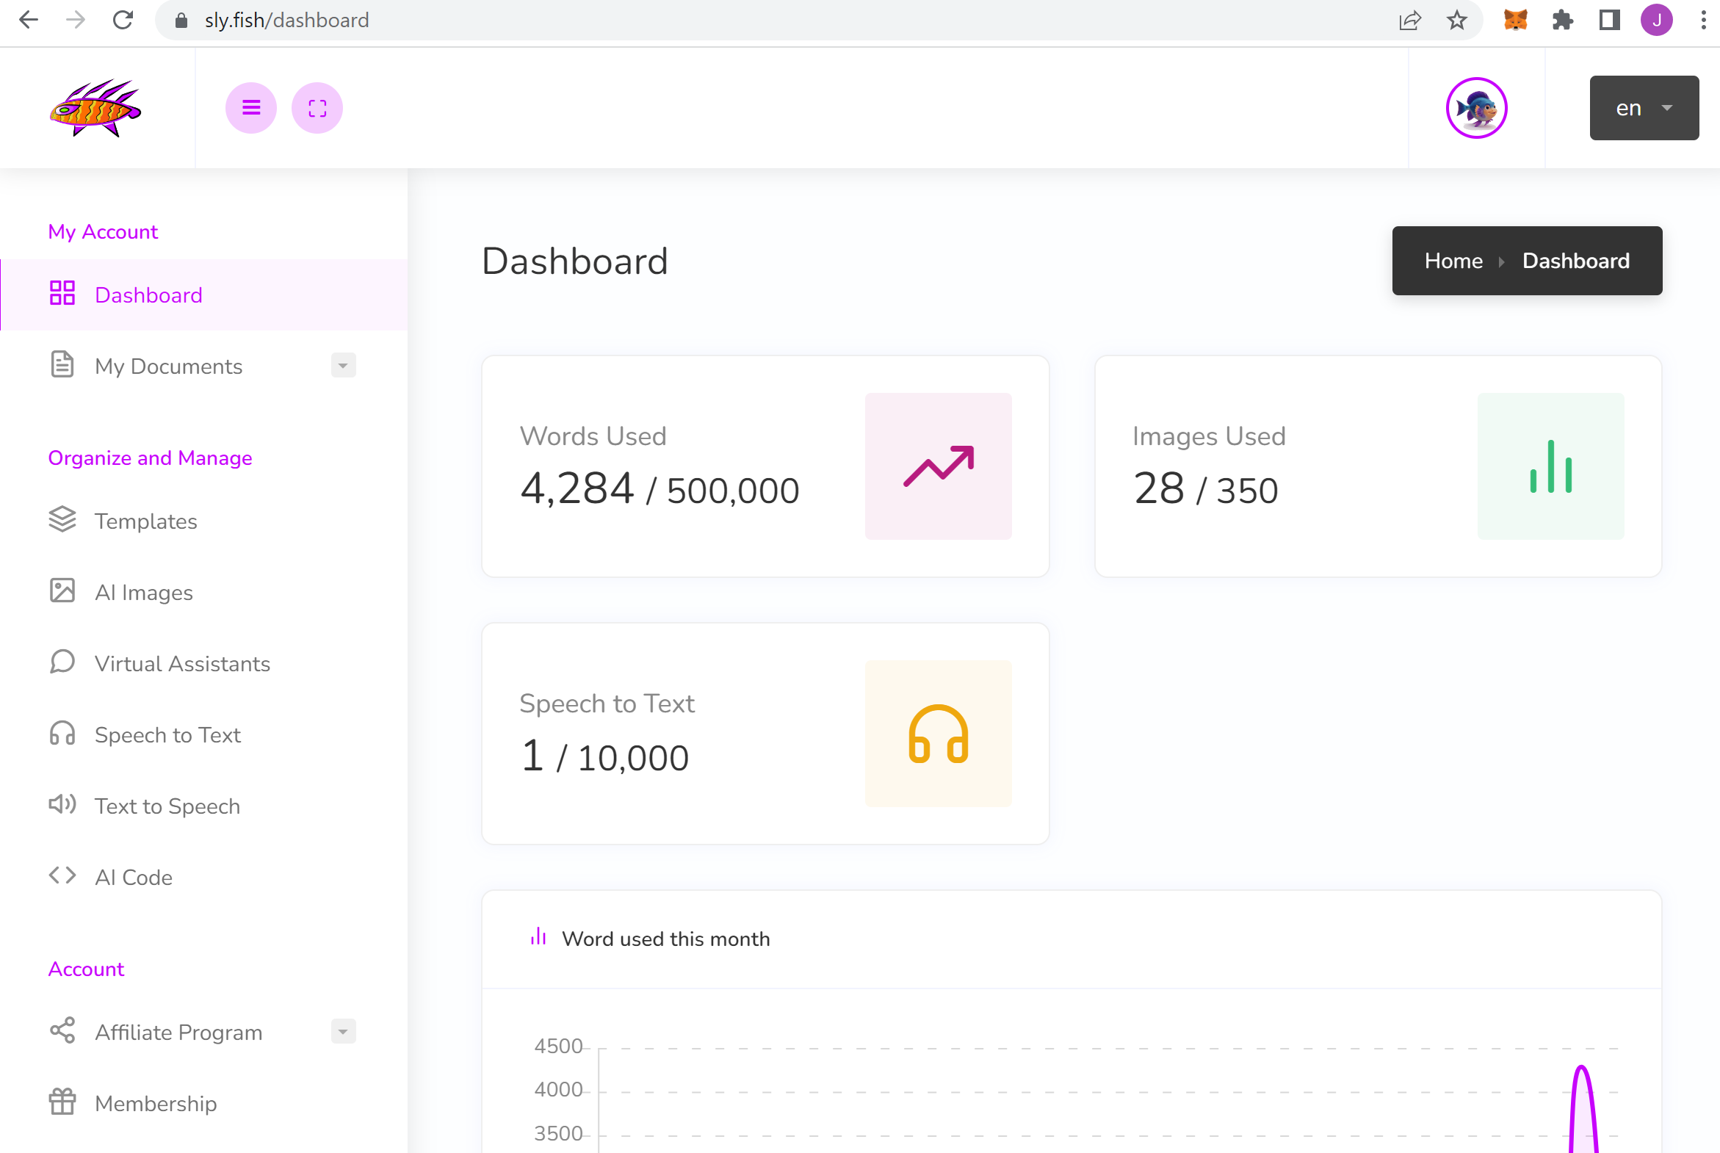Click the share page icon in address bar
The image size is (1720, 1153).
pyautogui.click(x=1409, y=20)
